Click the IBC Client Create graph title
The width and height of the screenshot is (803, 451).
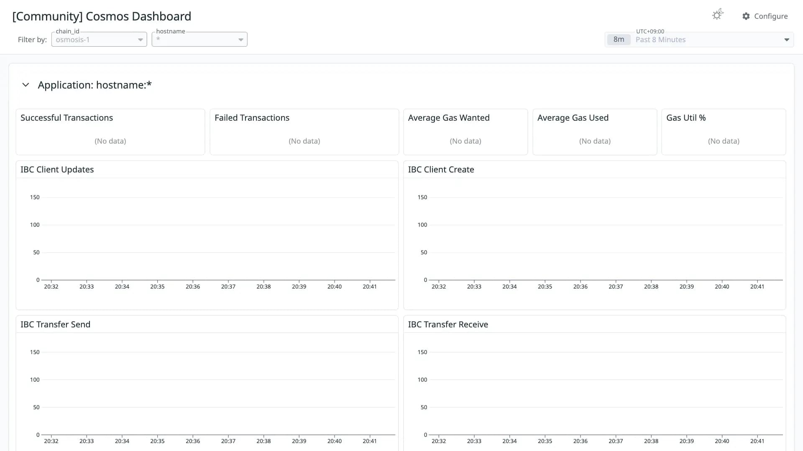tap(441, 170)
